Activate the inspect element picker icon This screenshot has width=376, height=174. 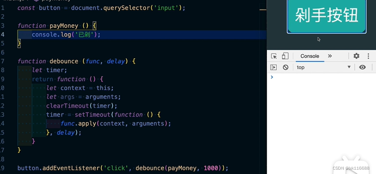tap(274, 56)
